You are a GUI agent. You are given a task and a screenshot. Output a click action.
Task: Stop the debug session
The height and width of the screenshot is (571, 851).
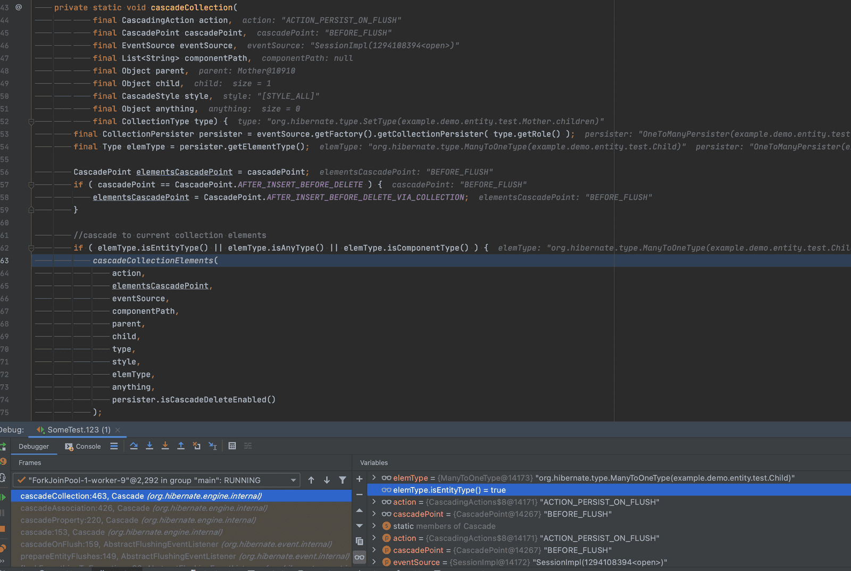pyautogui.click(x=3, y=529)
